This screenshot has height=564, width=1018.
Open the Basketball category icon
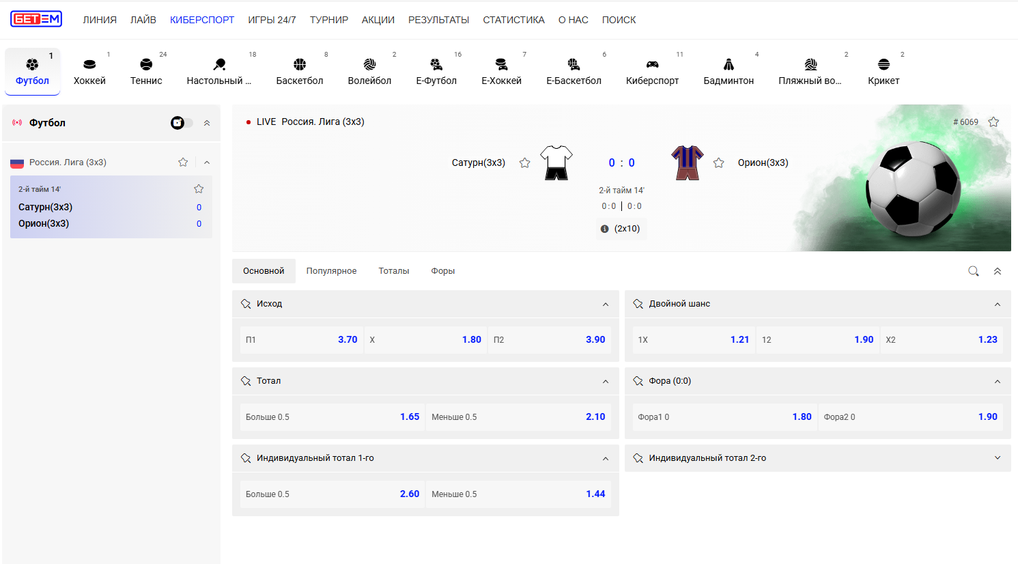[300, 64]
